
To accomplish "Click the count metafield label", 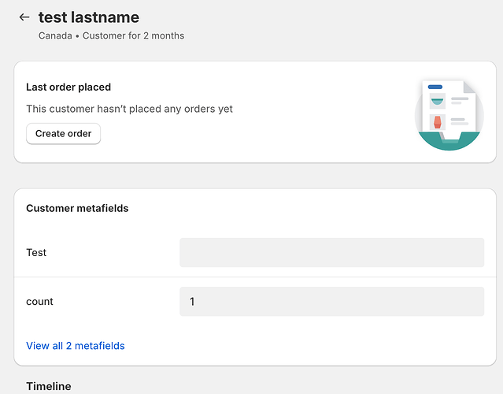I will point(39,302).
